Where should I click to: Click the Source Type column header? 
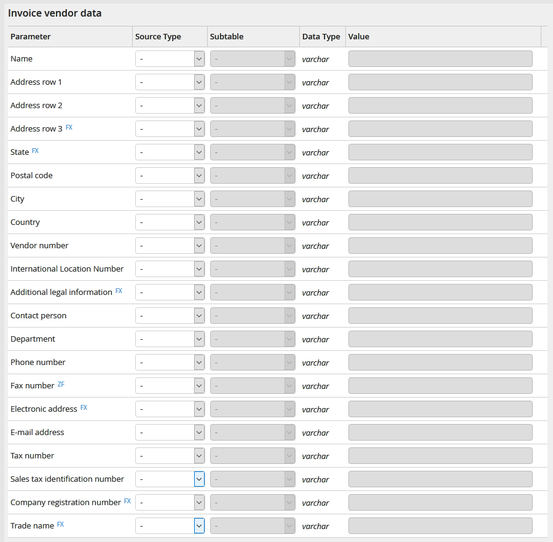tap(158, 37)
